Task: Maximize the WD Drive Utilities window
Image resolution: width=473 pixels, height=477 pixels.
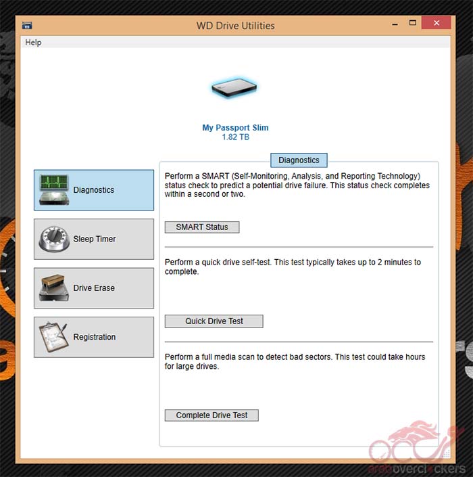Action: point(414,24)
